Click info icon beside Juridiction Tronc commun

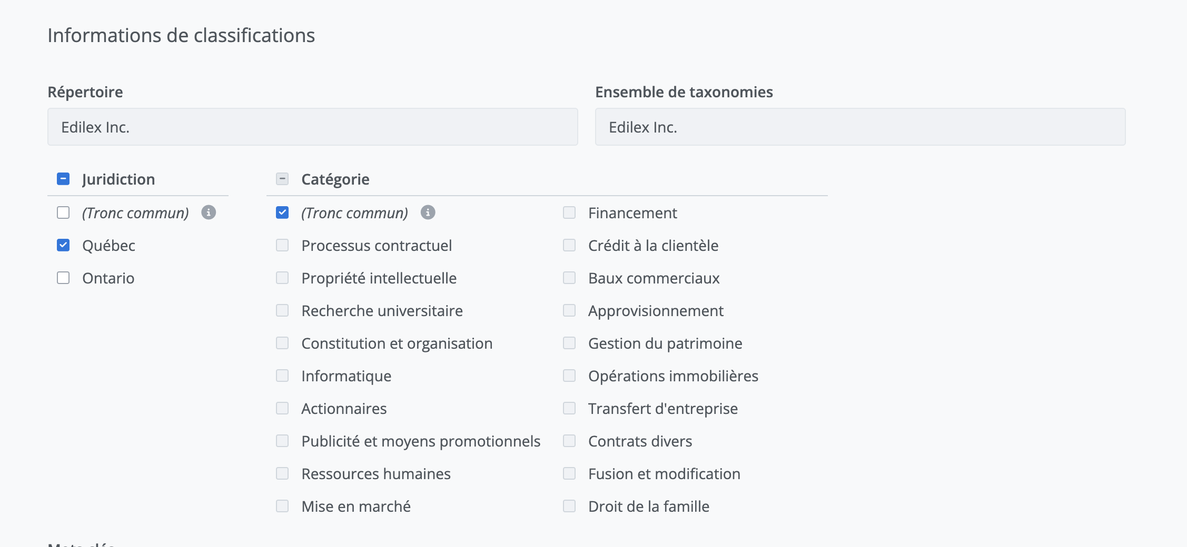(209, 212)
